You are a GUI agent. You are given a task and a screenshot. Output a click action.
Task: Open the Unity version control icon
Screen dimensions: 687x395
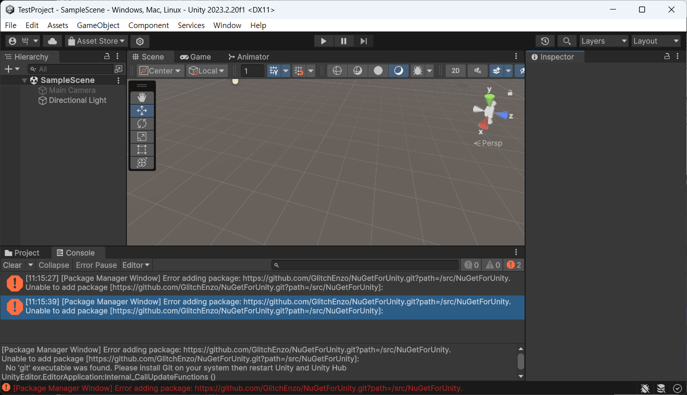(140, 41)
